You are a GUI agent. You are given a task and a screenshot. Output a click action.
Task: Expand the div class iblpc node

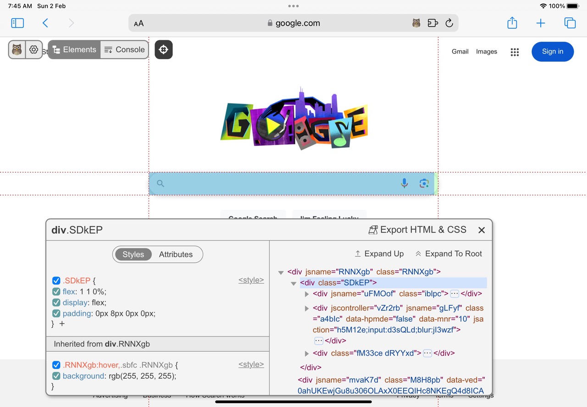coord(307,294)
